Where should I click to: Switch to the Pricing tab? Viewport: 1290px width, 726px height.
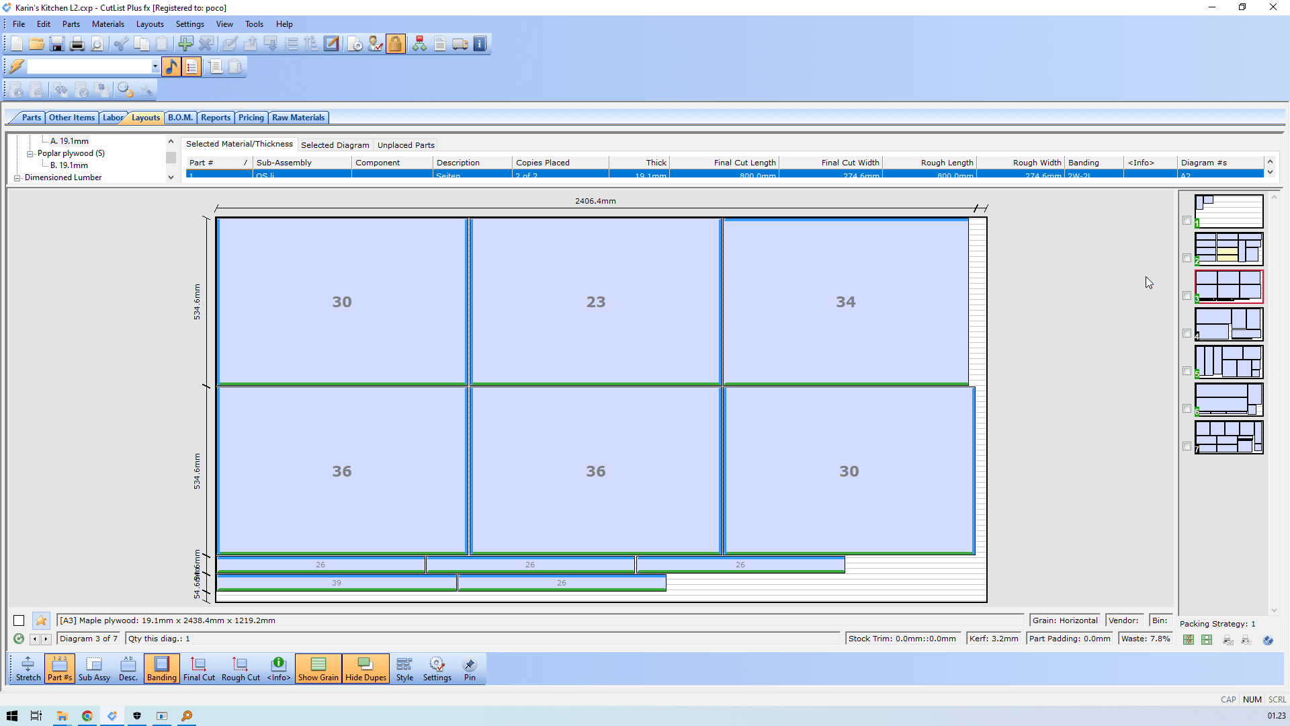point(251,118)
